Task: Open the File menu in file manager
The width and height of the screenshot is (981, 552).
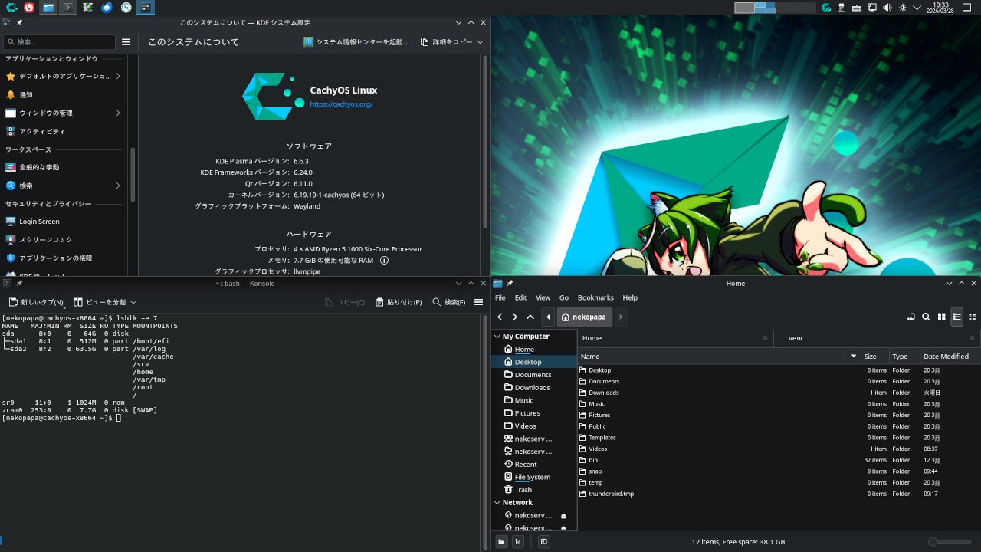Action: [x=500, y=297]
